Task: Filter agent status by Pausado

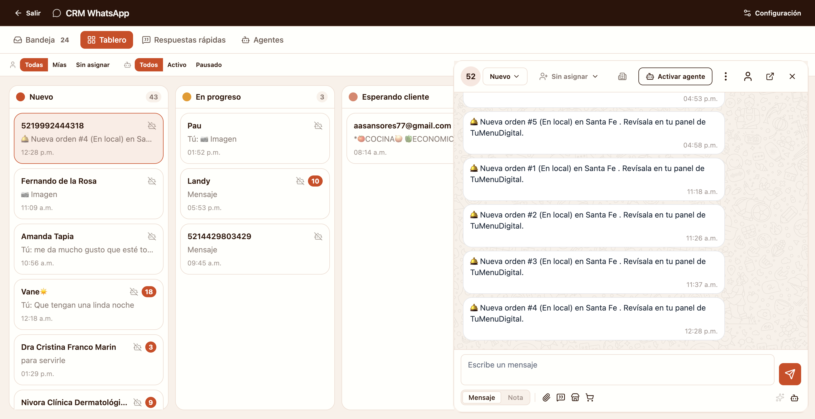Action: point(208,65)
